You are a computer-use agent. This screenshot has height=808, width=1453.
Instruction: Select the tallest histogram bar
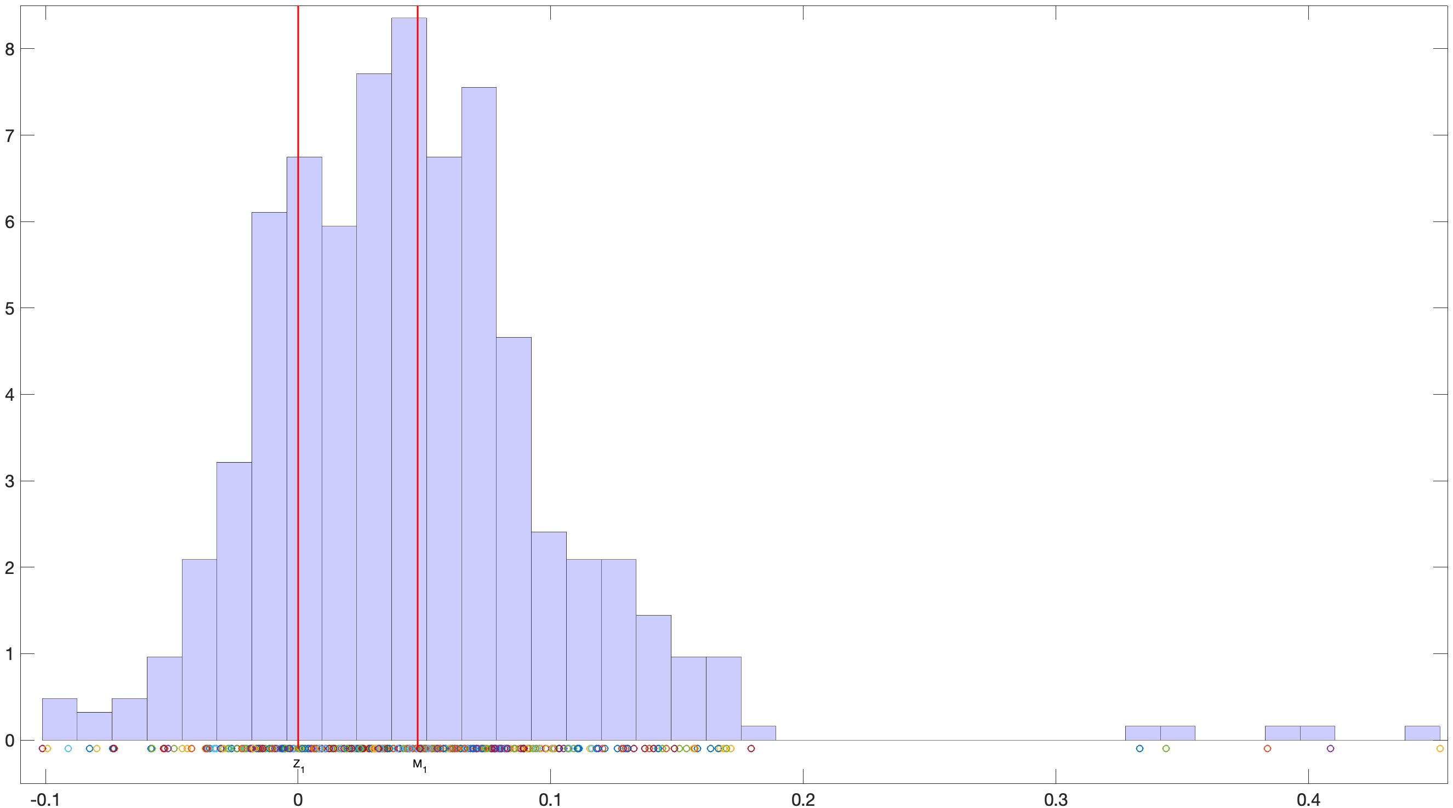point(404,378)
